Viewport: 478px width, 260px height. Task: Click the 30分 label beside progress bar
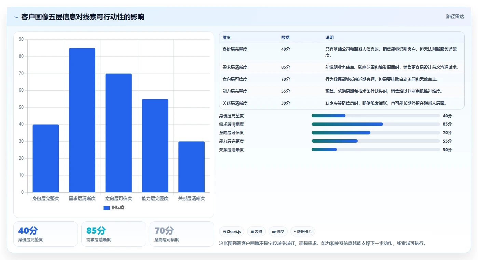[447, 149]
